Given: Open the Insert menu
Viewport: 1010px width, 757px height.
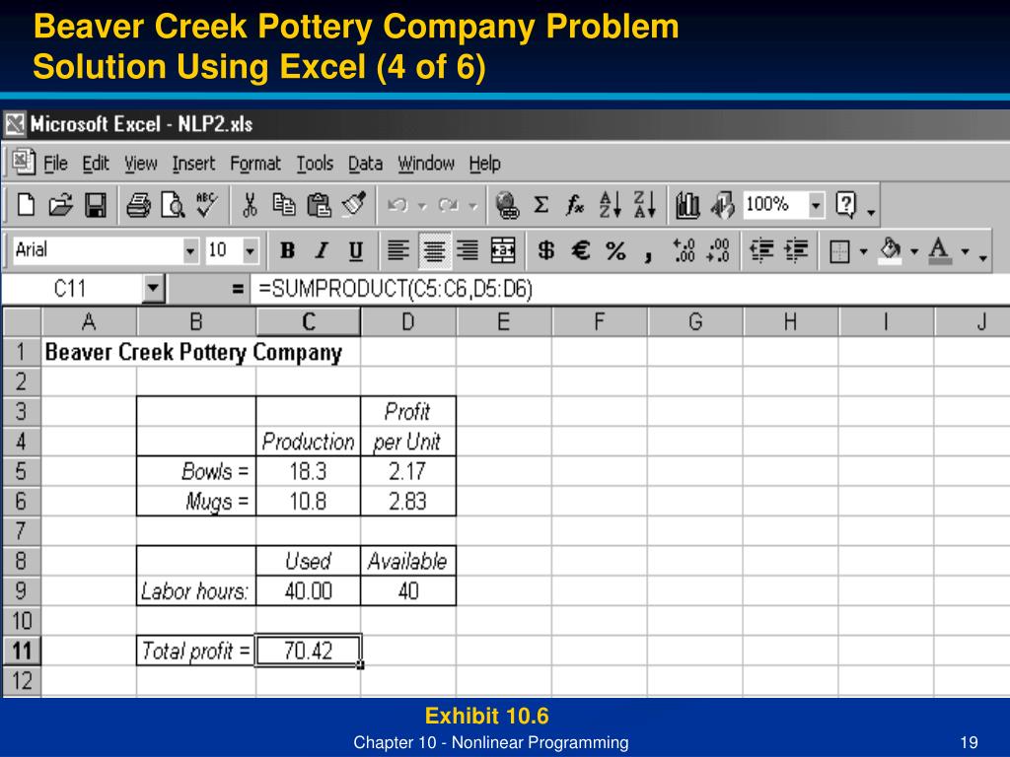Looking at the screenshot, I should 193,164.
